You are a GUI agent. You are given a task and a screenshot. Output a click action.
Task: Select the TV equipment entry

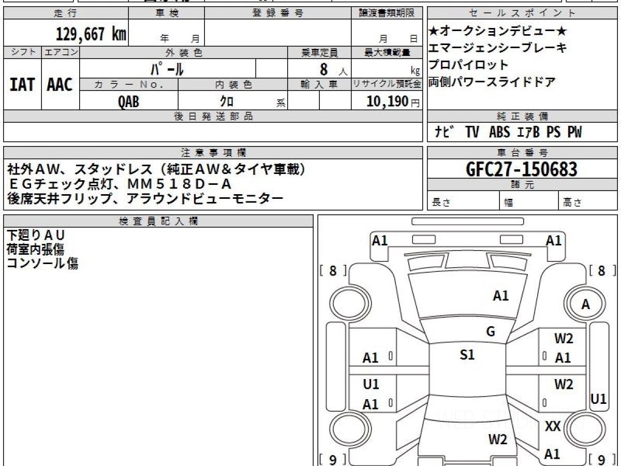pos(472,133)
